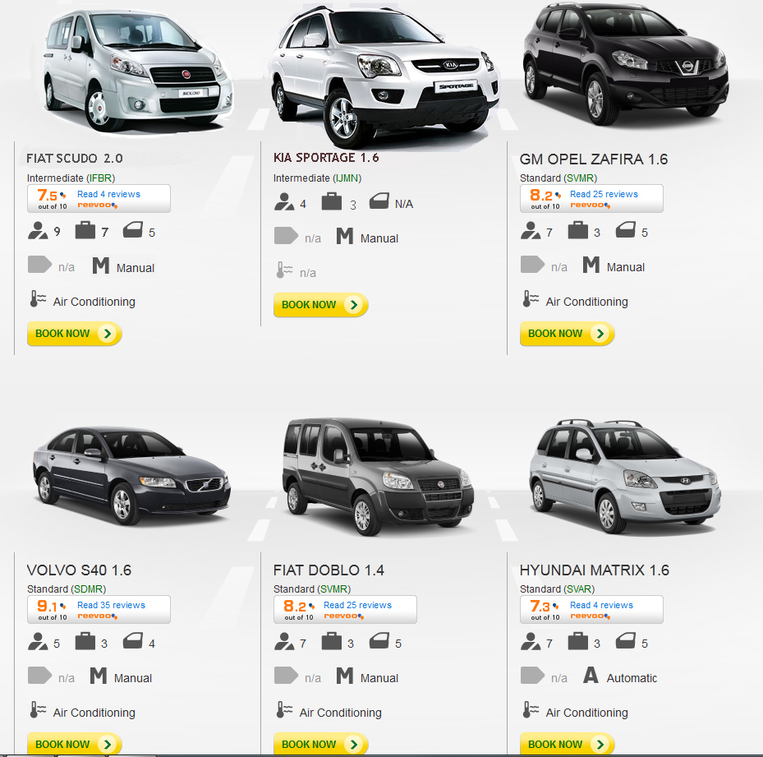The width and height of the screenshot is (763, 757).
Task: Click the door icon for Volvo S40
Action: (x=133, y=641)
